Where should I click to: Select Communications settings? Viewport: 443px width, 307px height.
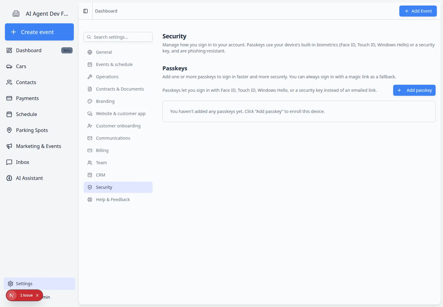point(118,138)
